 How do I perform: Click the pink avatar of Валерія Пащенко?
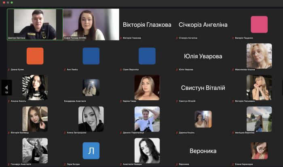(259, 24)
